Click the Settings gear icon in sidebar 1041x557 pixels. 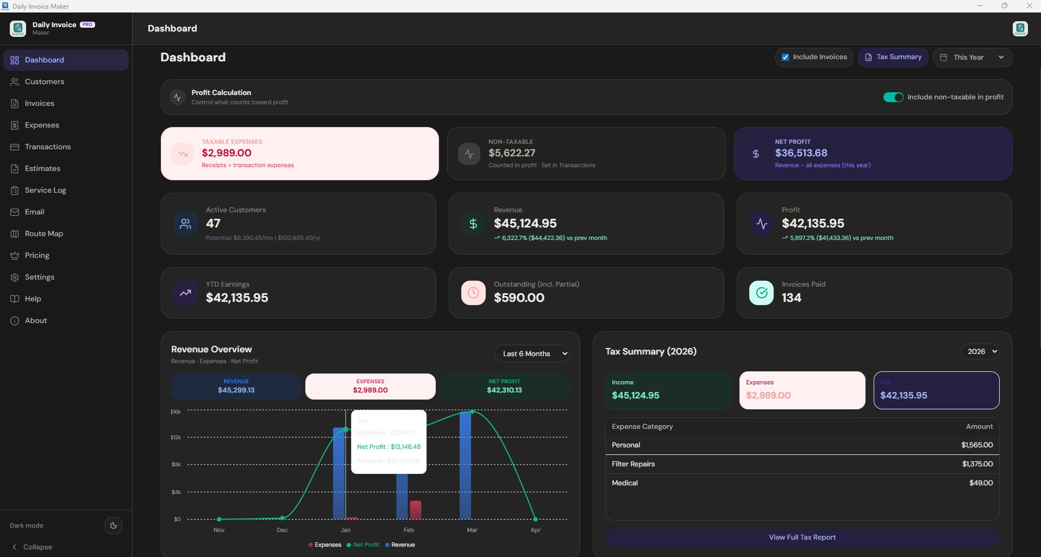click(x=15, y=277)
